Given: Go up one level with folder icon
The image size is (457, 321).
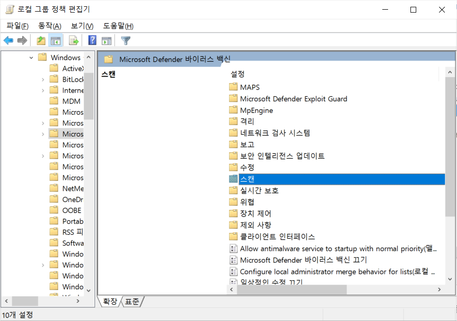Looking at the screenshot, I should [x=41, y=41].
